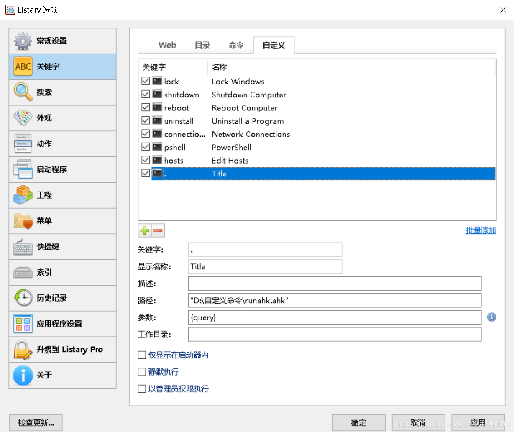
Task: Select the Reboot Computer row text
Action: point(245,108)
